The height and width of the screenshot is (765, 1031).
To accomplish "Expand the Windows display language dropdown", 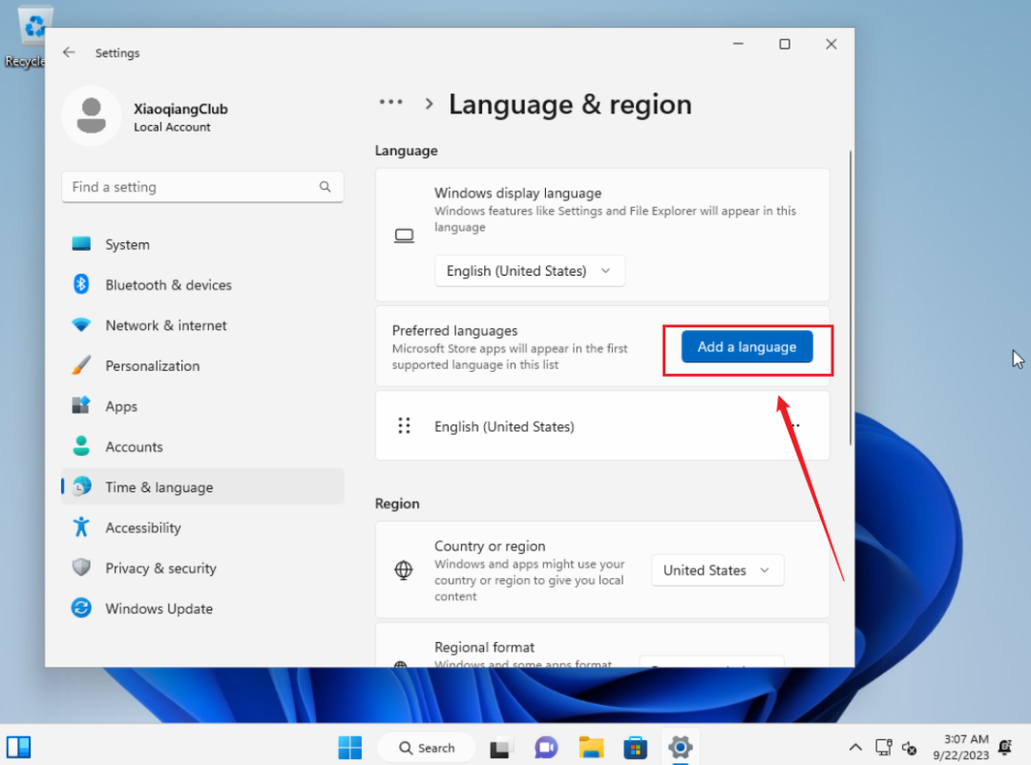I will (529, 271).
